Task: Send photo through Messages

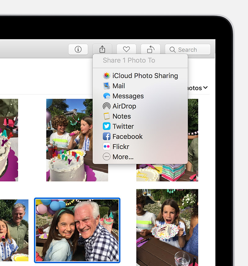Action: (x=140, y=96)
